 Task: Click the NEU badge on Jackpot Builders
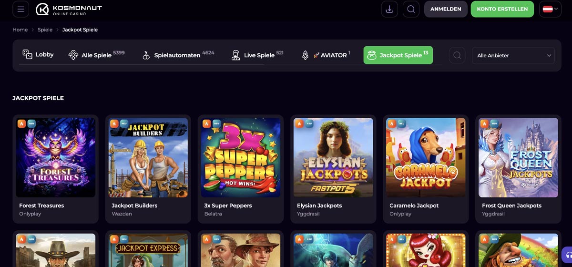point(124,123)
